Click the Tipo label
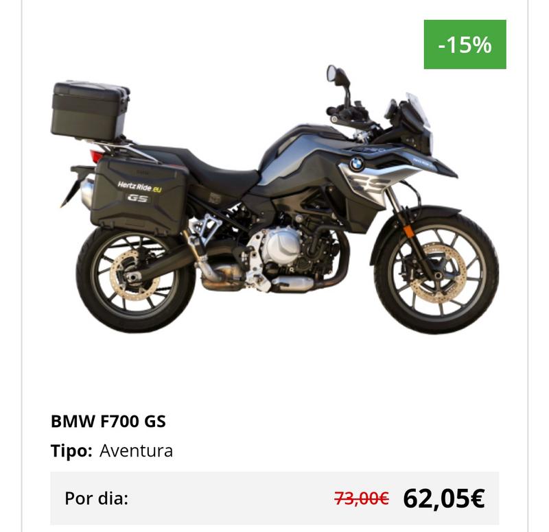Viewport: 549px width, 532px height. click(x=71, y=450)
